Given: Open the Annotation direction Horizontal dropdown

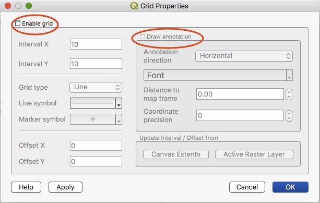Looking at the screenshot, I should (244, 56).
